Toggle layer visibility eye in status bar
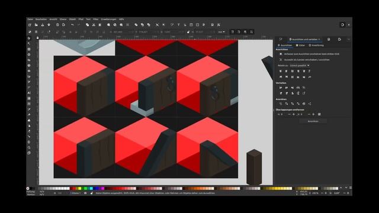379x213 pixels. click(85, 193)
